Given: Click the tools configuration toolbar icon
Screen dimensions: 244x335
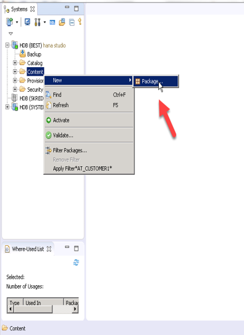Looking at the screenshot, I should [37, 22].
